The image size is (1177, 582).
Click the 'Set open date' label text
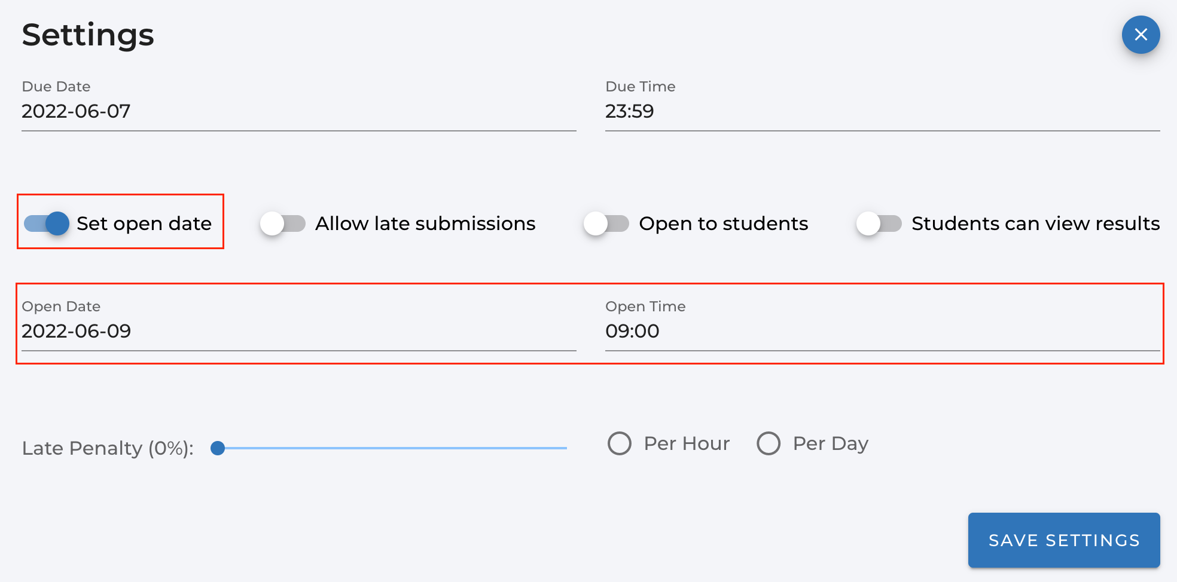point(144,223)
